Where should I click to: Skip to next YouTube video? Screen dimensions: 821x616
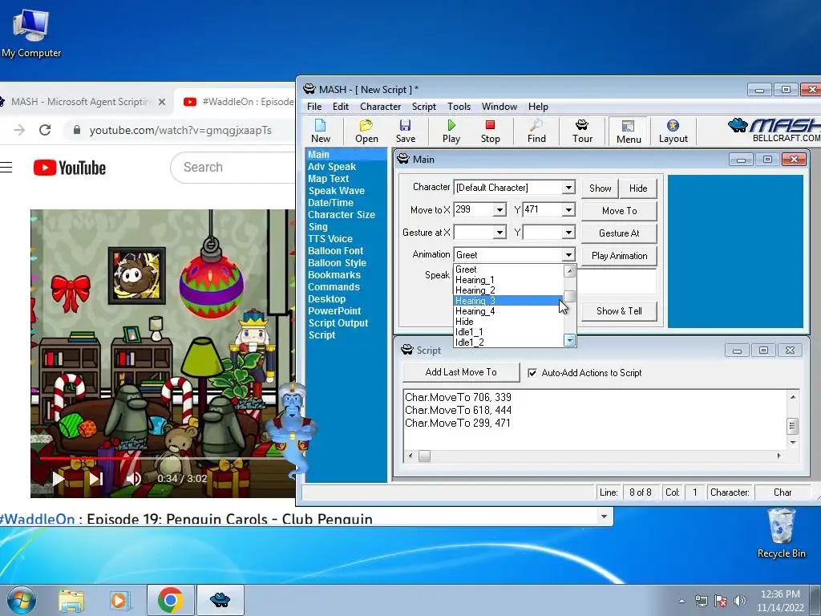tap(96, 478)
